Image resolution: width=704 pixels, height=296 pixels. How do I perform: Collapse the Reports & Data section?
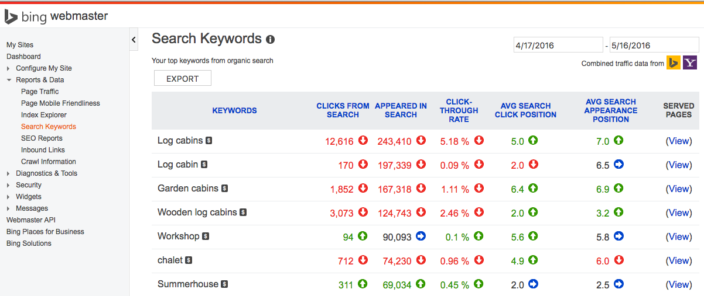[x=9, y=80]
